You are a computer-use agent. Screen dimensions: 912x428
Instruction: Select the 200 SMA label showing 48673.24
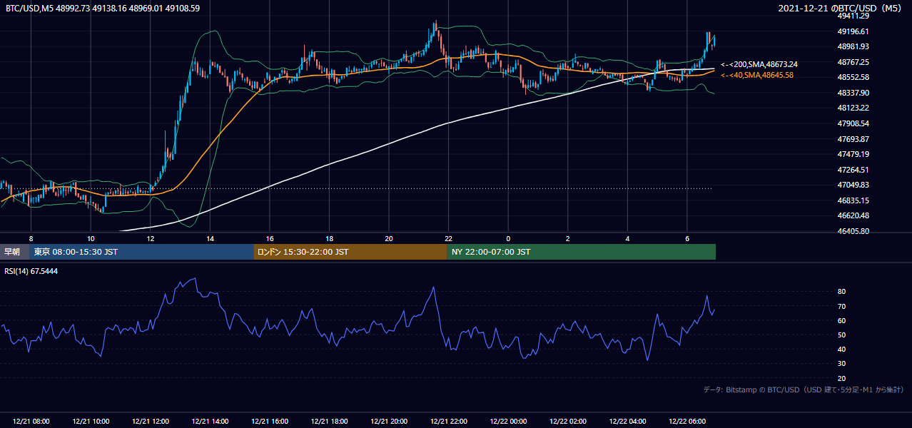pyautogui.click(x=759, y=64)
